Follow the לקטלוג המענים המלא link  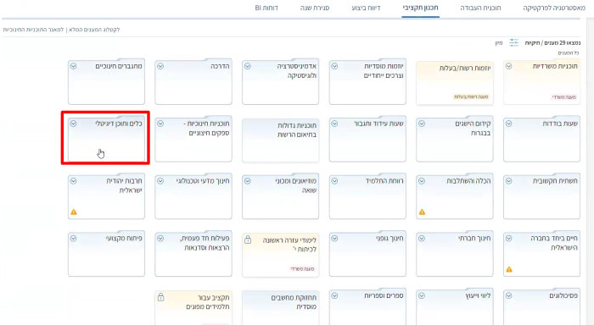click(x=94, y=30)
